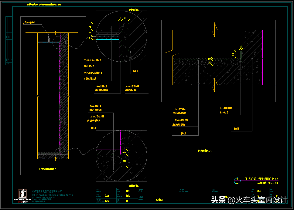Screen dimensions: 294x210
Task: Select the lower circular detail callout
Action: pos(121,156)
